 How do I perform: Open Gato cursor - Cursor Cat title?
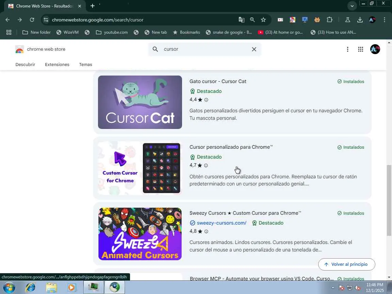point(218,81)
